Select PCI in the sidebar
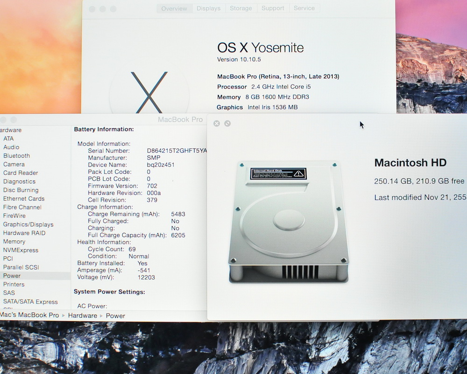467x374 pixels. [x=8, y=259]
